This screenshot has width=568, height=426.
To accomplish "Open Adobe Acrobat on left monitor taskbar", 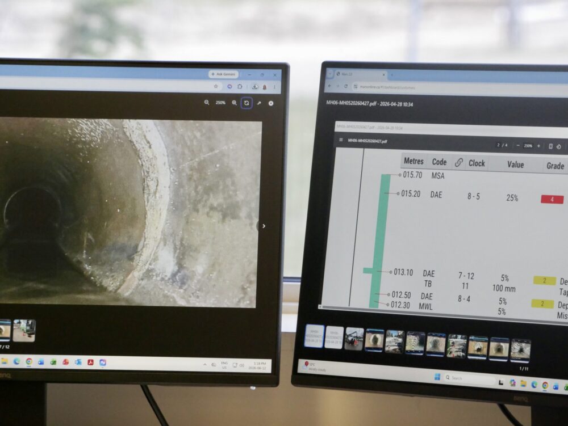I will [90, 362].
